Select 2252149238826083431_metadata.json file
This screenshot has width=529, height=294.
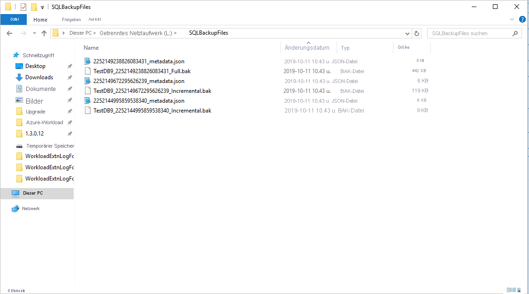coord(138,61)
